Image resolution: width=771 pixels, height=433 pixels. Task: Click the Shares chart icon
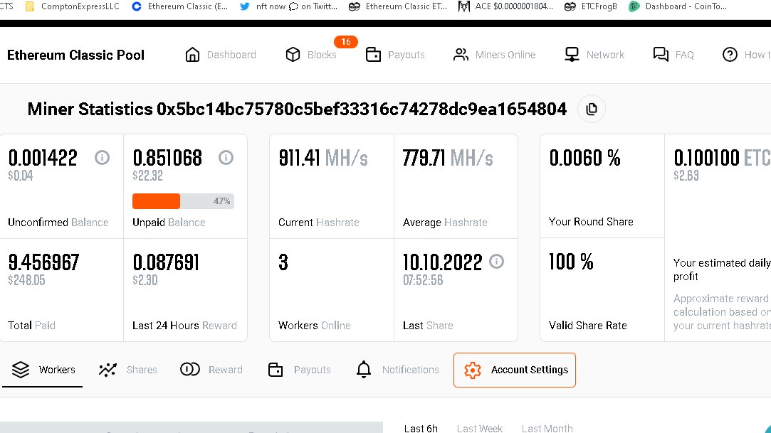pyautogui.click(x=107, y=370)
